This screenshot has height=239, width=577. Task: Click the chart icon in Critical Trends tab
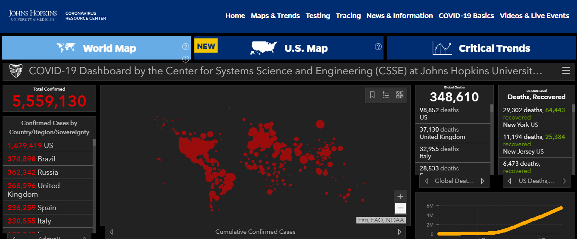[x=442, y=48]
